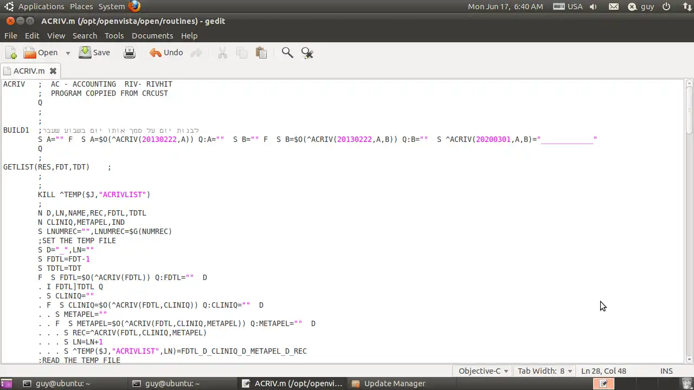Open Find with the magnifier icon
694x390 pixels.
[287, 53]
